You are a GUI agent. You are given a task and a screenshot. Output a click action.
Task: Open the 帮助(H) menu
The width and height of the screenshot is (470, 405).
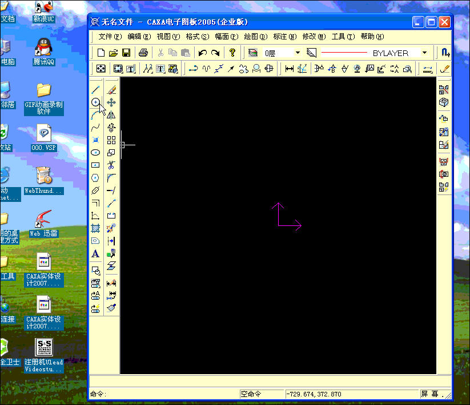(x=372, y=37)
